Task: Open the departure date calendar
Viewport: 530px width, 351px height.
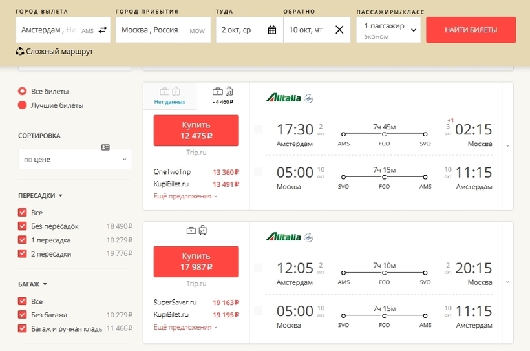Action: click(271, 30)
